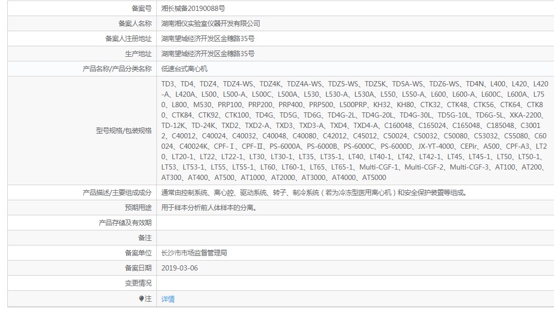Screen dimensions: 554x310
Task: Click the 备案单位 label
Action: [x=139, y=253]
